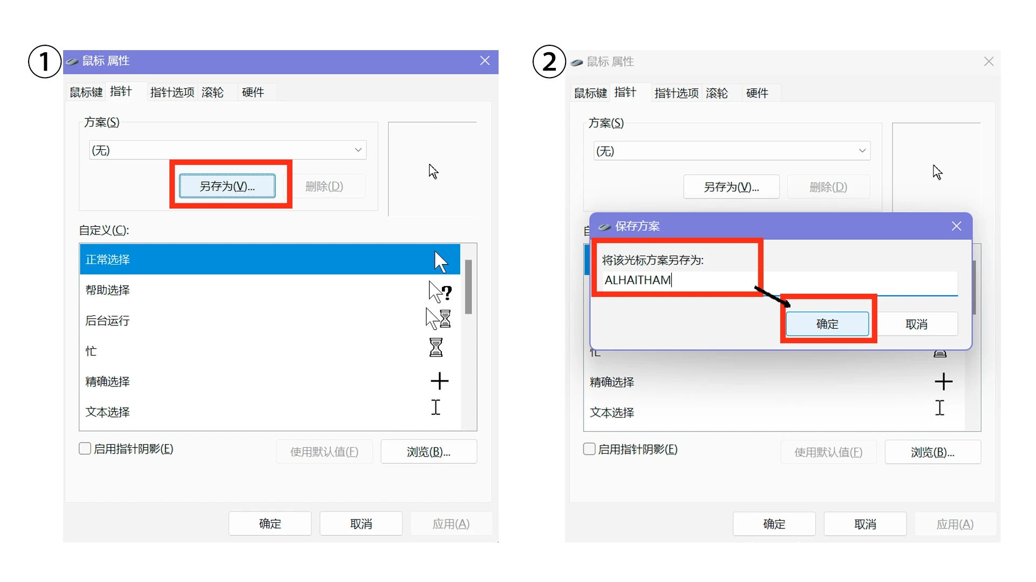Select the 后台运行 hourglass arrow cursor icon
The image size is (1036, 582).
[438, 319]
